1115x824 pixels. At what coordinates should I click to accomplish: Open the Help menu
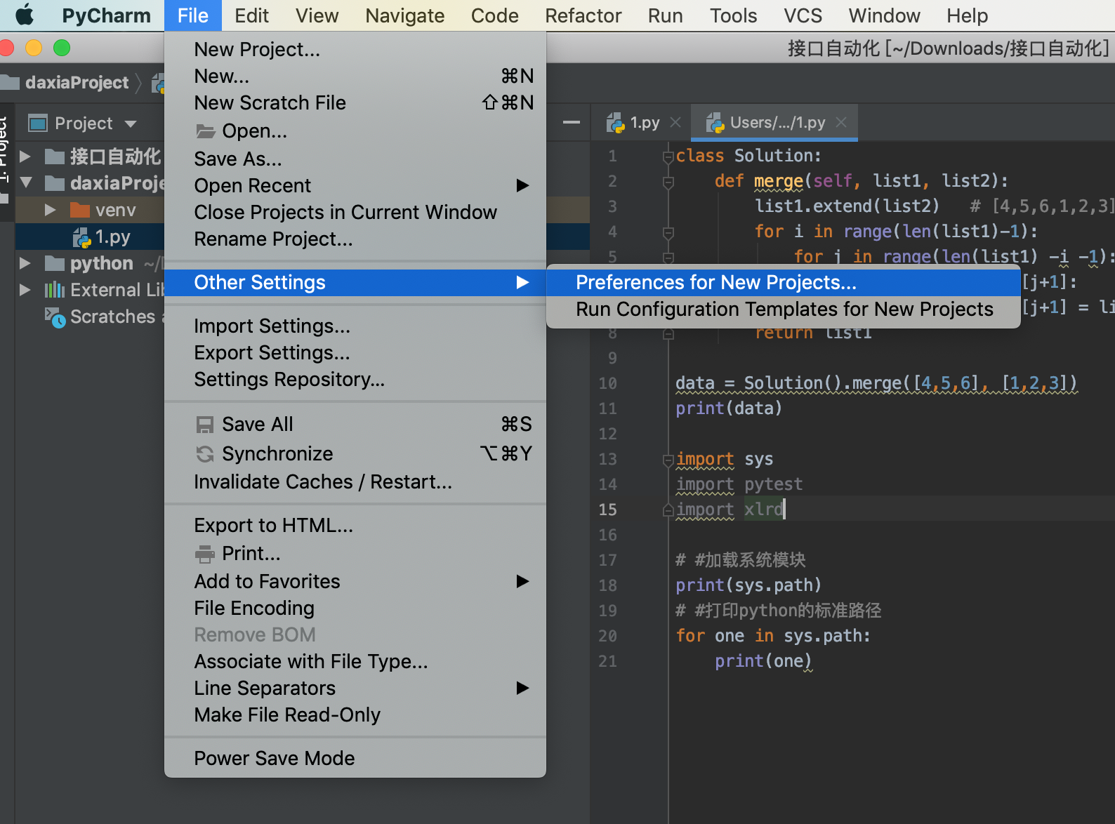(x=967, y=15)
